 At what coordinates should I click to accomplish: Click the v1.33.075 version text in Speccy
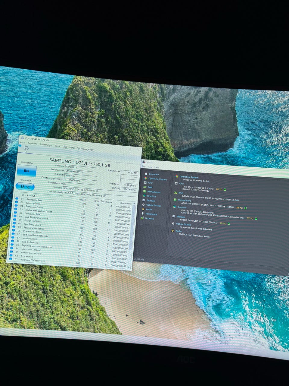[x=139, y=259]
